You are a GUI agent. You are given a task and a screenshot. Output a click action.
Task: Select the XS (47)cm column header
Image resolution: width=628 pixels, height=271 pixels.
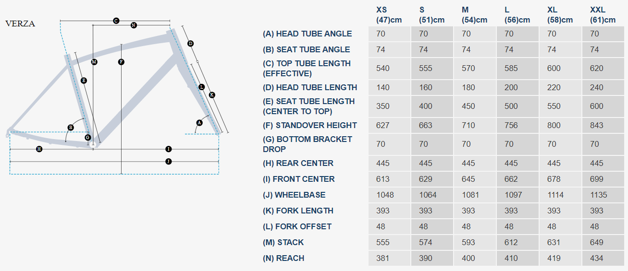click(389, 15)
